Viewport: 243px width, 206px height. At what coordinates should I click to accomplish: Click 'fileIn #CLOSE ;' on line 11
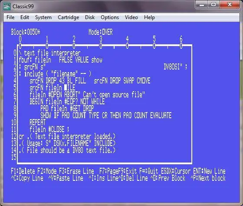point(49,129)
